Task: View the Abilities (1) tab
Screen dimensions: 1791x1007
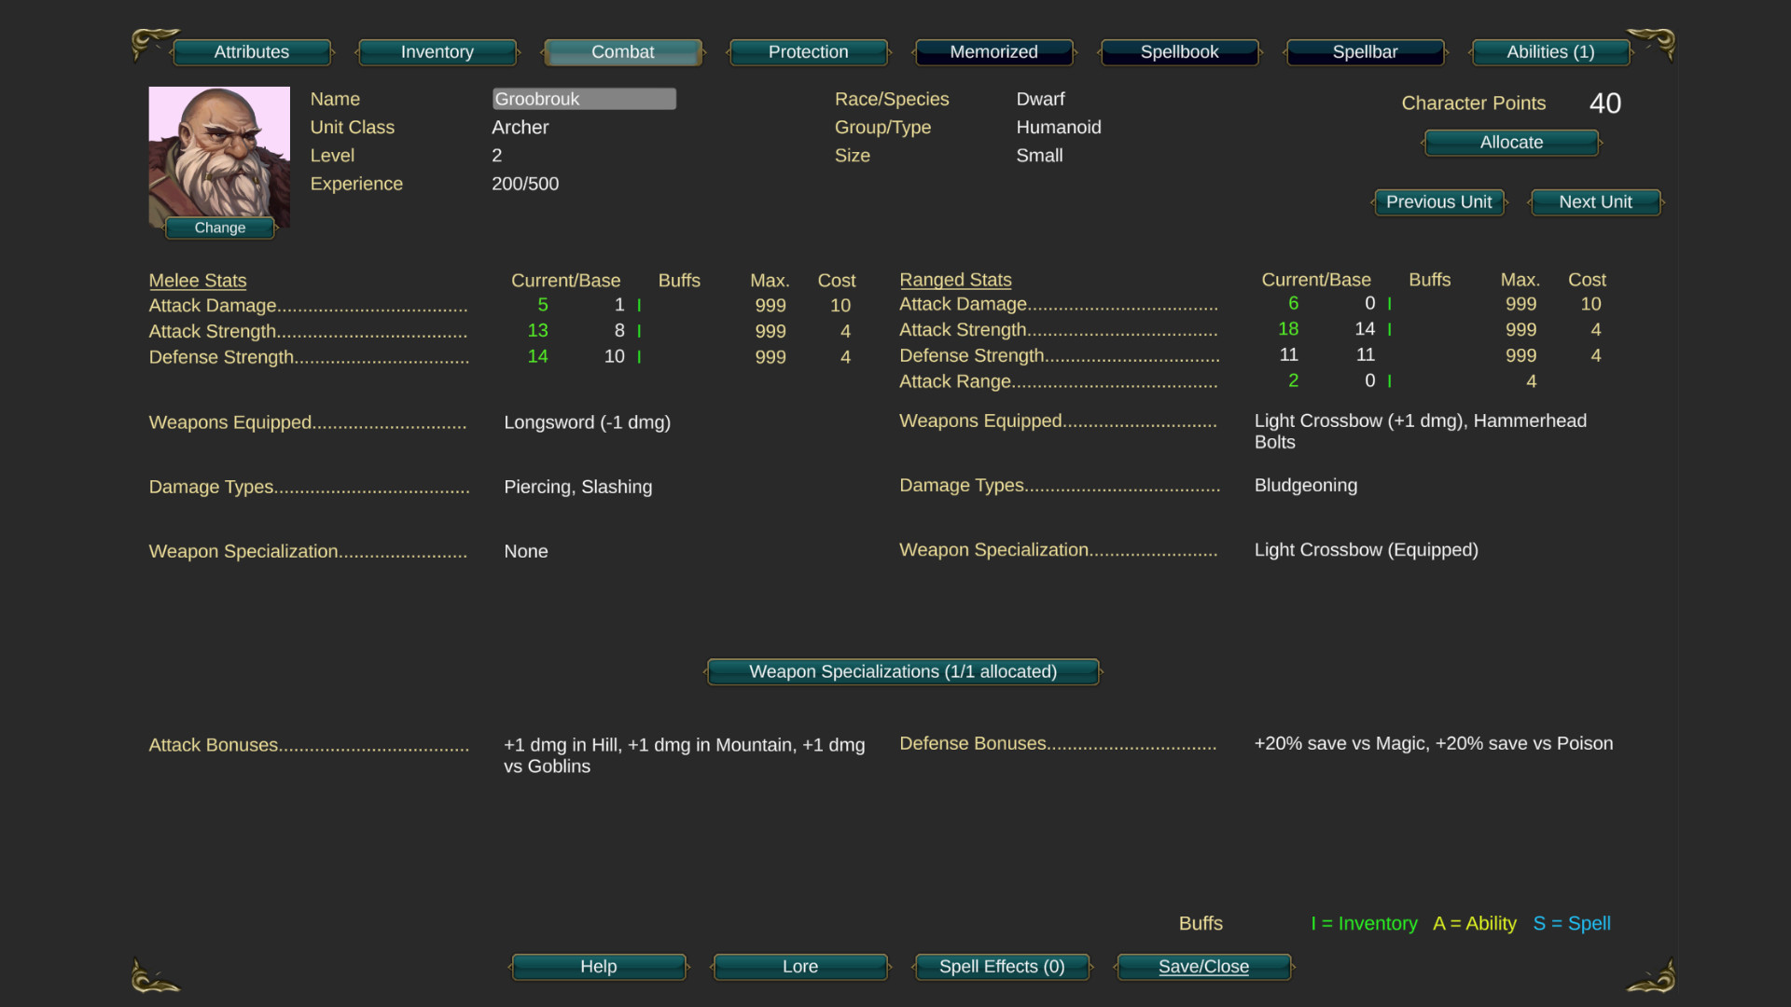Action: (1548, 52)
